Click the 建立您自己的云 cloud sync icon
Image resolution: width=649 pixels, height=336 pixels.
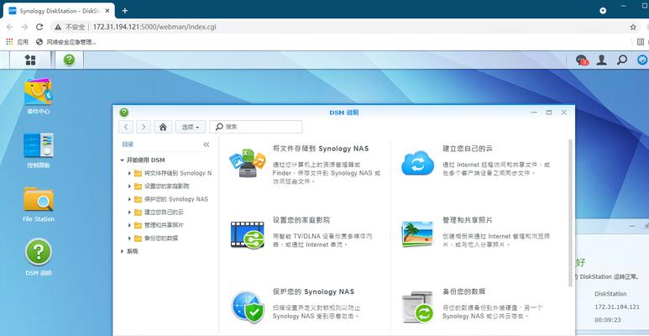coord(417,163)
